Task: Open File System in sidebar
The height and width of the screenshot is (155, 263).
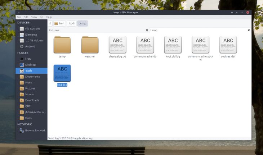Action: pyautogui.click(x=32, y=29)
